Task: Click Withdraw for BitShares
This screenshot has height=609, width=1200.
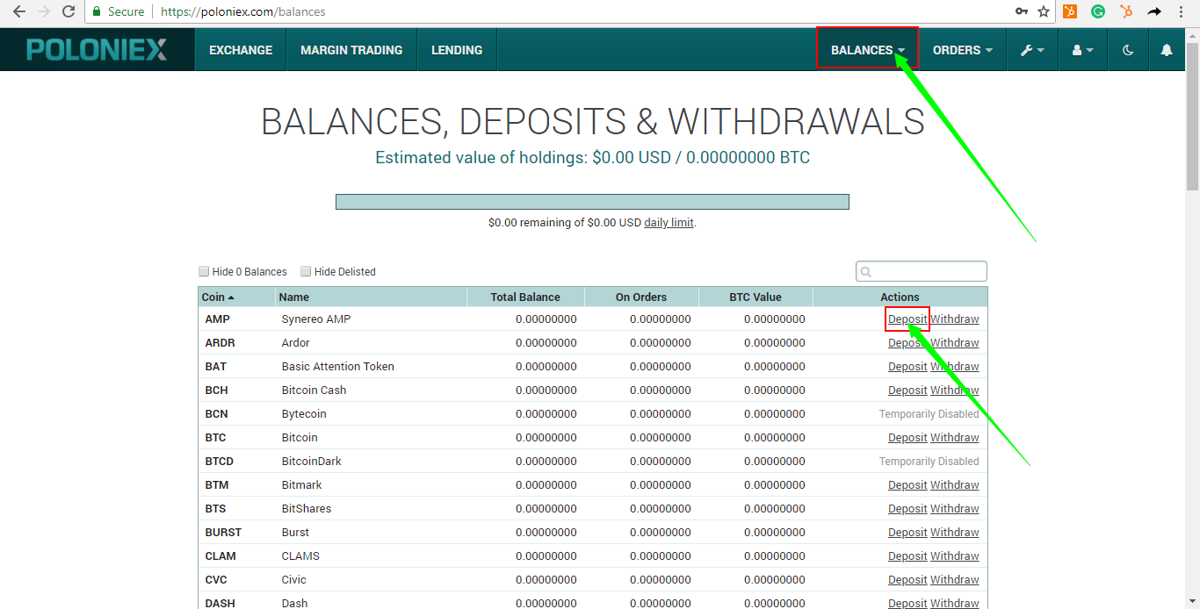Action: (x=955, y=509)
